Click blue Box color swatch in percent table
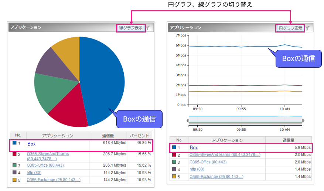 pyautogui.click(x=14, y=143)
